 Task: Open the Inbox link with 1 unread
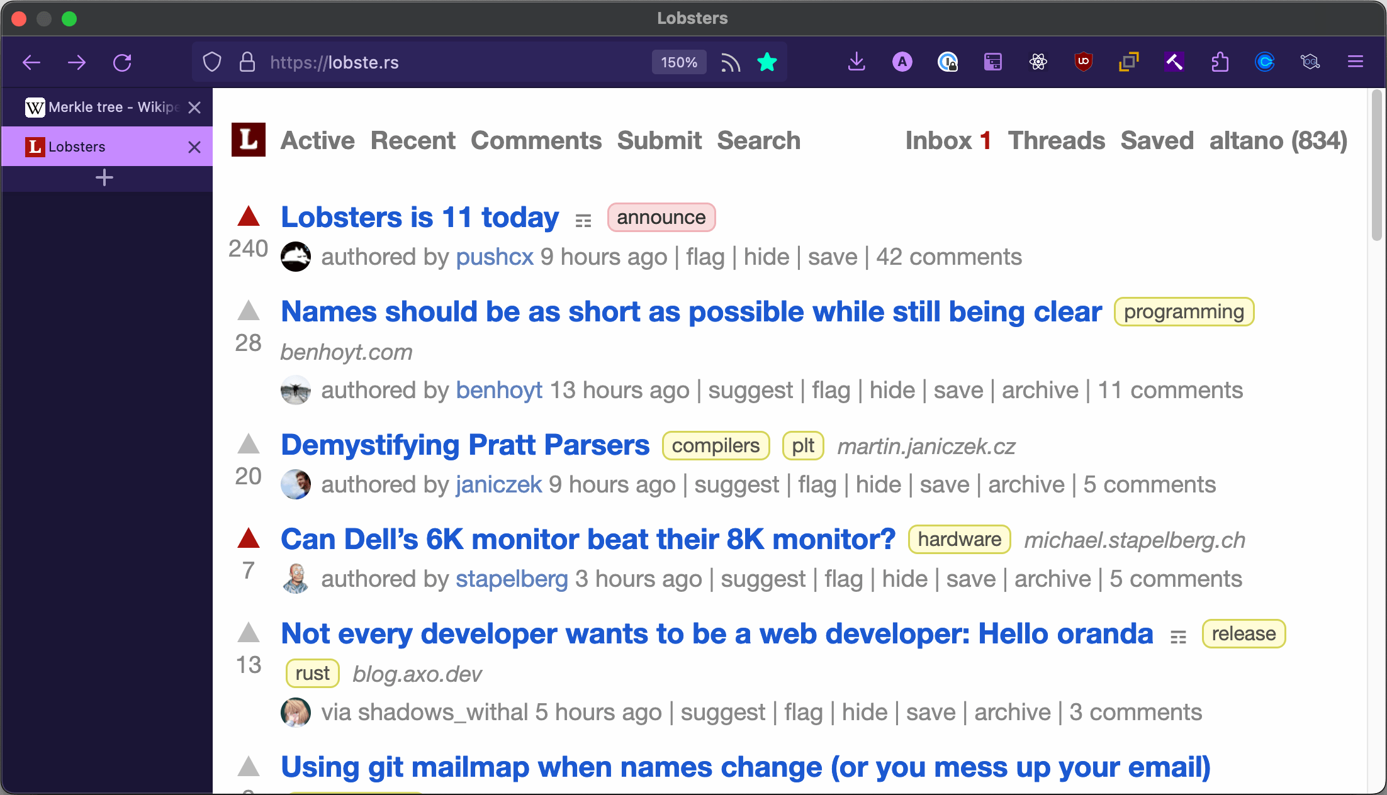pyautogui.click(x=948, y=140)
